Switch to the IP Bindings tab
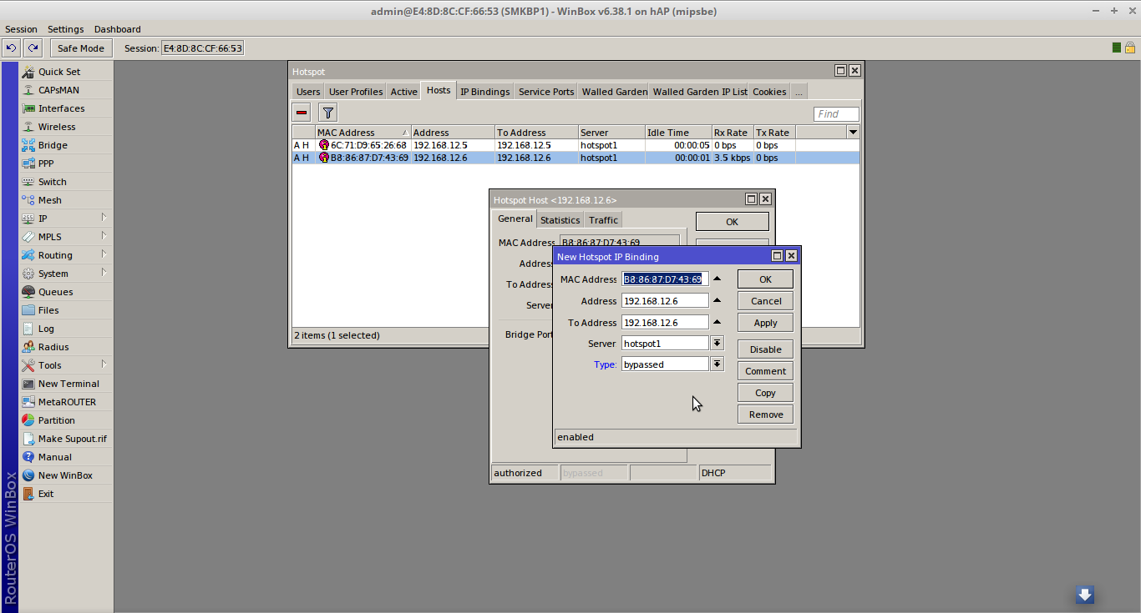The height and width of the screenshot is (613, 1141). tap(484, 92)
